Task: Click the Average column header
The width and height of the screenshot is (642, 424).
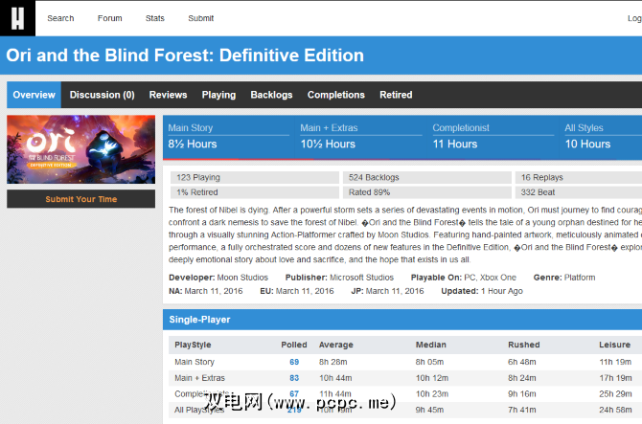Action: coord(335,345)
